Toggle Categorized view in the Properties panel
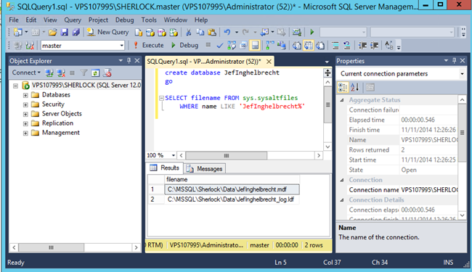 point(343,88)
